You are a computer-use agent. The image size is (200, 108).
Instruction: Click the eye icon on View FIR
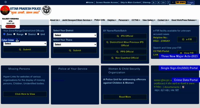click(x=181, y=53)
